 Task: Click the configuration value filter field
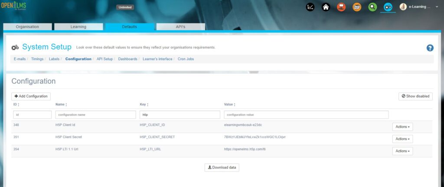[x=306, y=115]
